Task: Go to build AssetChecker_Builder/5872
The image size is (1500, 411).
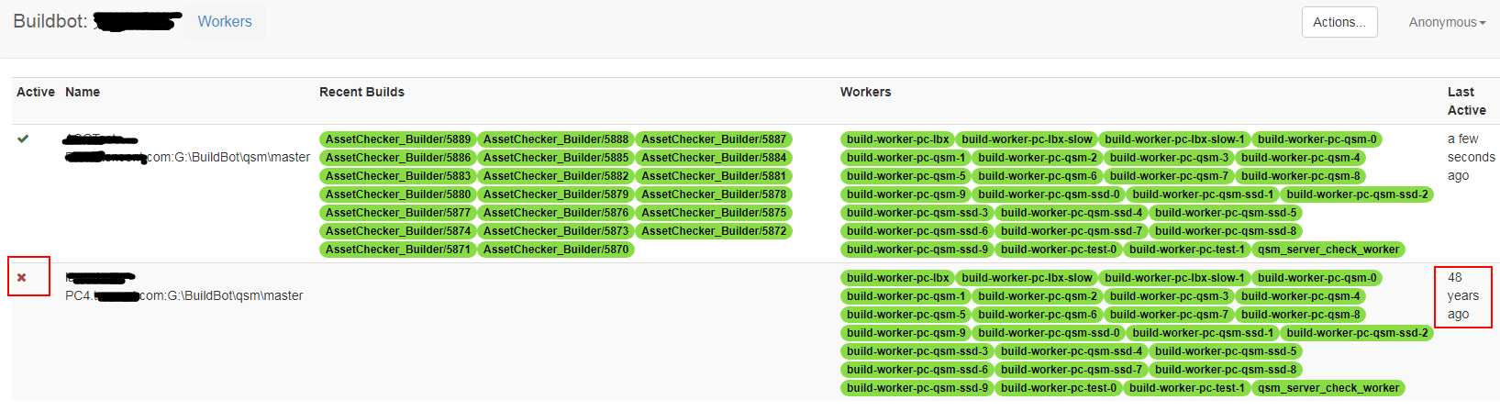Action: [x=714, y=231]
